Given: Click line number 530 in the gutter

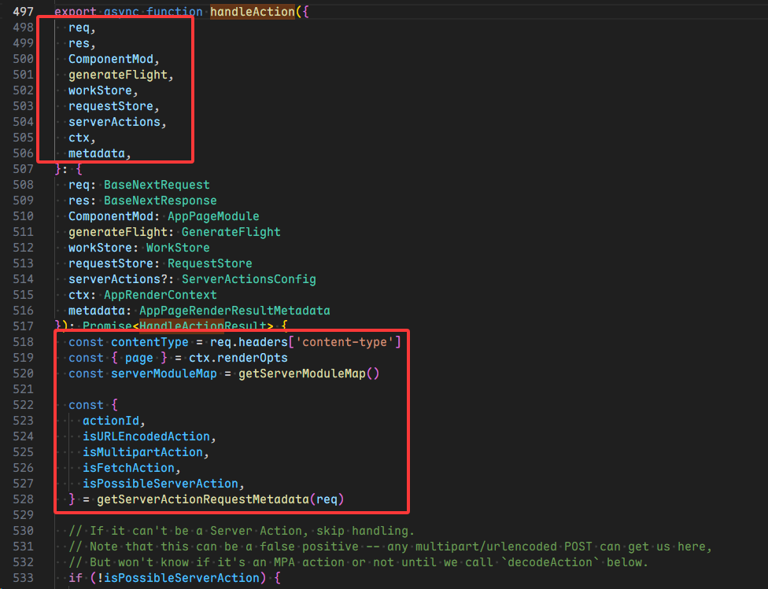Looking at the screenshot, I should (x=23, y=531).
